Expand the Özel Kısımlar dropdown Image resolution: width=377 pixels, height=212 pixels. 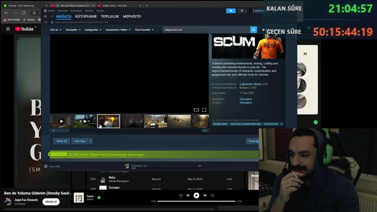click(x=144, y=30)
